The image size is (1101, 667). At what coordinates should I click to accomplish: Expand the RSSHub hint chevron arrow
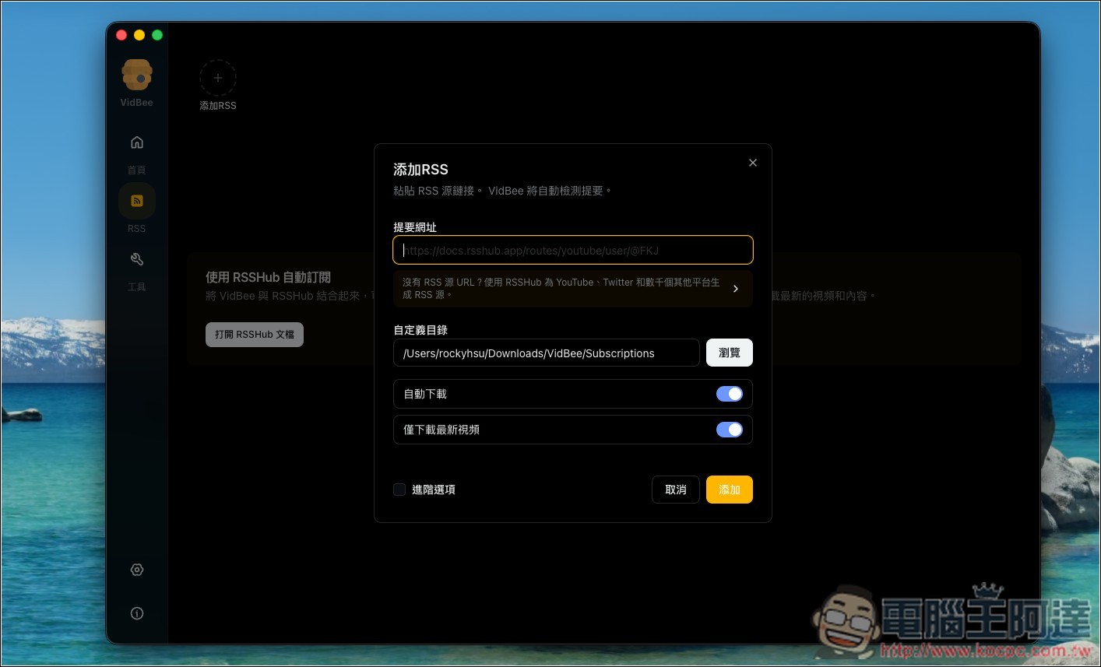[x=736, y=289]
